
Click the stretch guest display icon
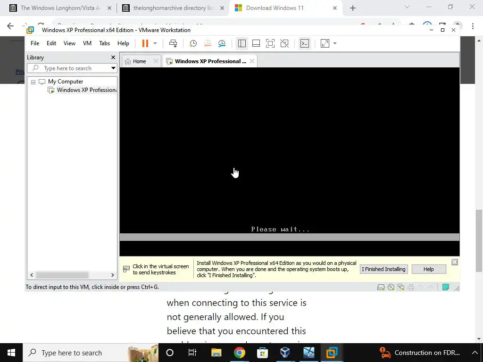325,43
